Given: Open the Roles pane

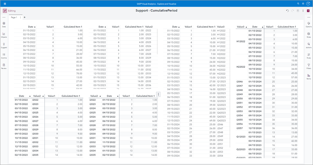Looking at the screenshot, I should point(309,35).
